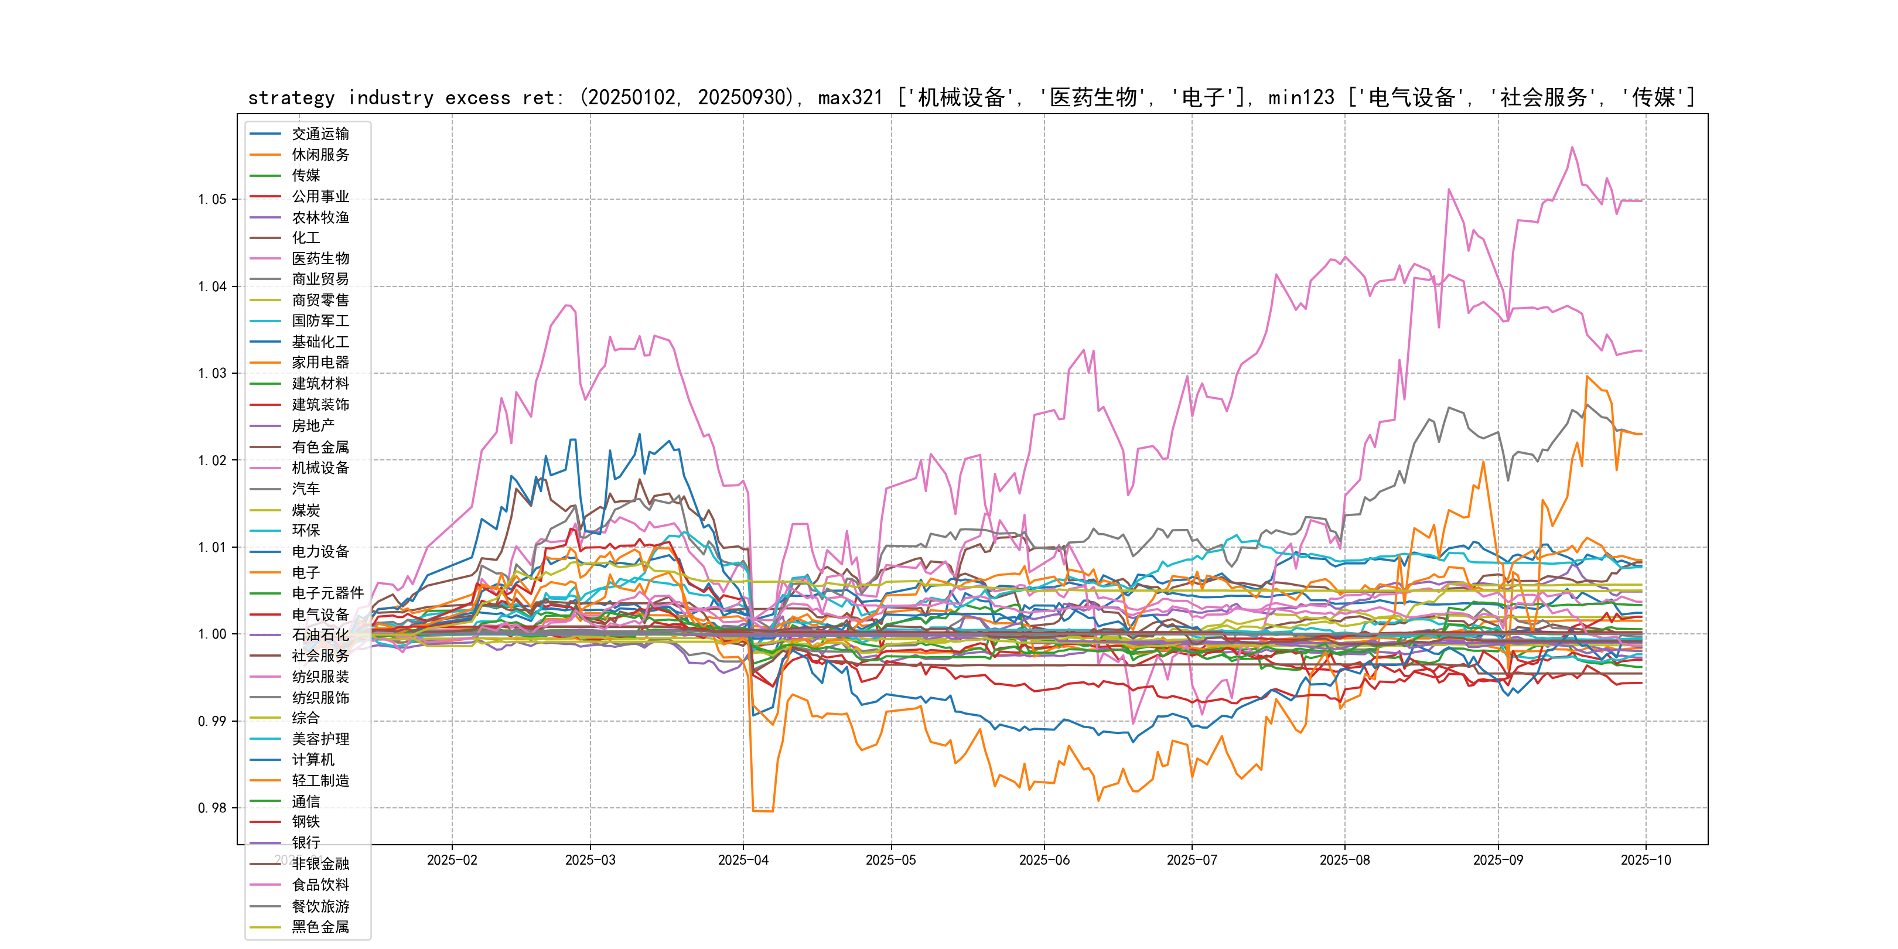Click the 交通运输 legend line swatch
The image size is (1898, 949).
265,134
